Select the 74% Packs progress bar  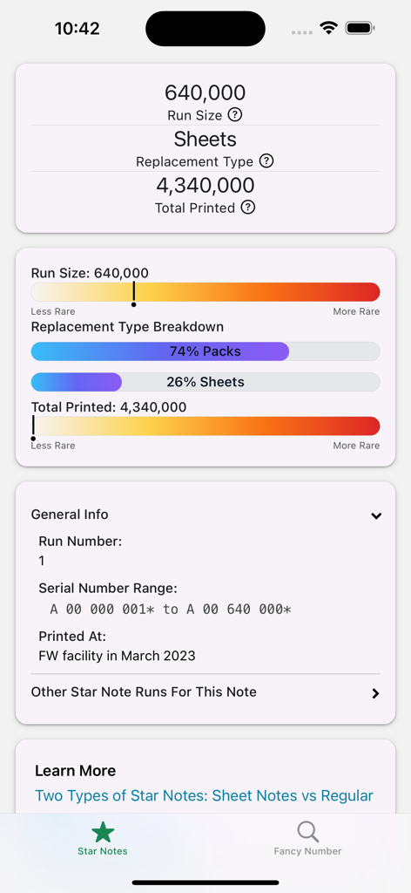[x=205, y=351]
